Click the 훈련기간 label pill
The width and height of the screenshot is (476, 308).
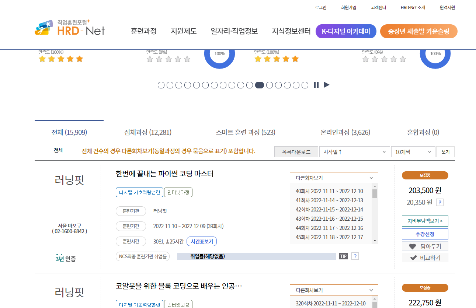131,226
